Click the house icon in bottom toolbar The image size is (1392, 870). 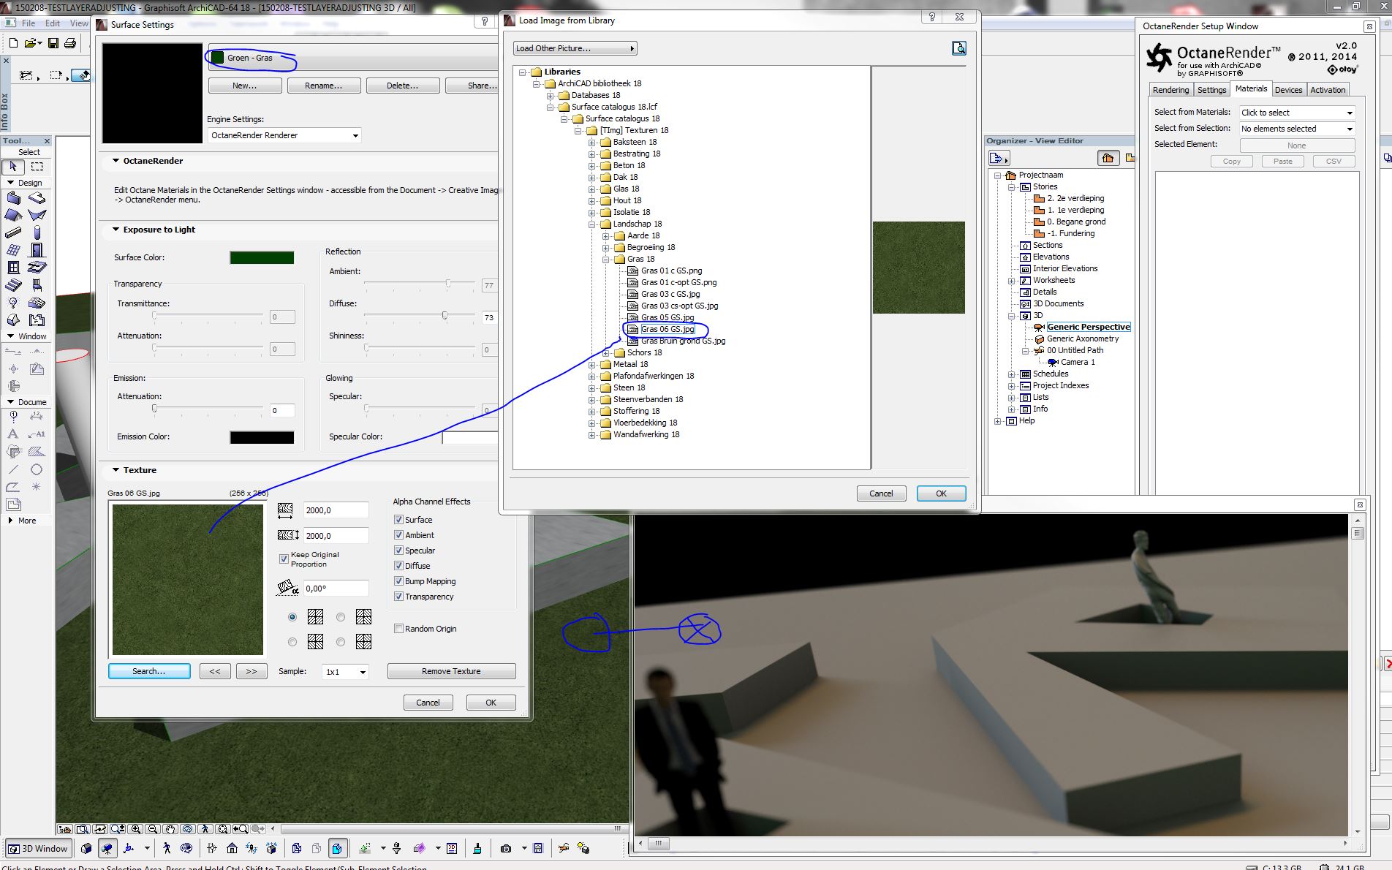(x=232, y=848)
